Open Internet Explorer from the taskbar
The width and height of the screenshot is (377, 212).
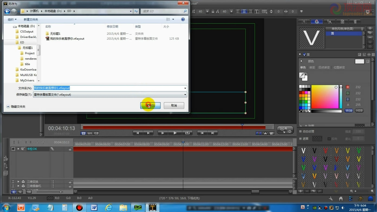click(x=109, y=207)
